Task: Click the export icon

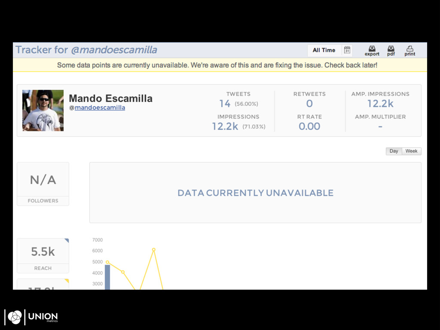Action: point(372,50)
